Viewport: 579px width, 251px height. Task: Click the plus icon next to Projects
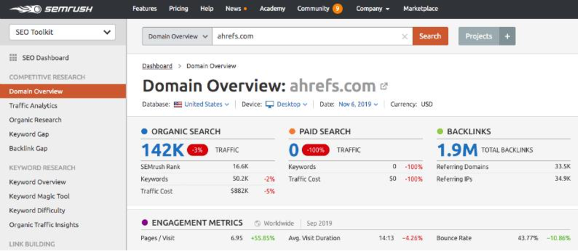[x=507, y=36]
